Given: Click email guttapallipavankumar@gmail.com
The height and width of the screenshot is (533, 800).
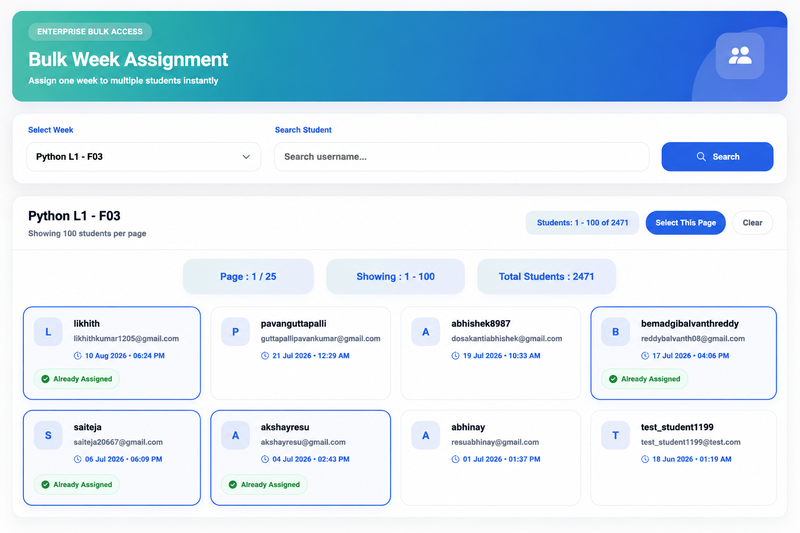Looking at the screenshot, I should 320,339.
